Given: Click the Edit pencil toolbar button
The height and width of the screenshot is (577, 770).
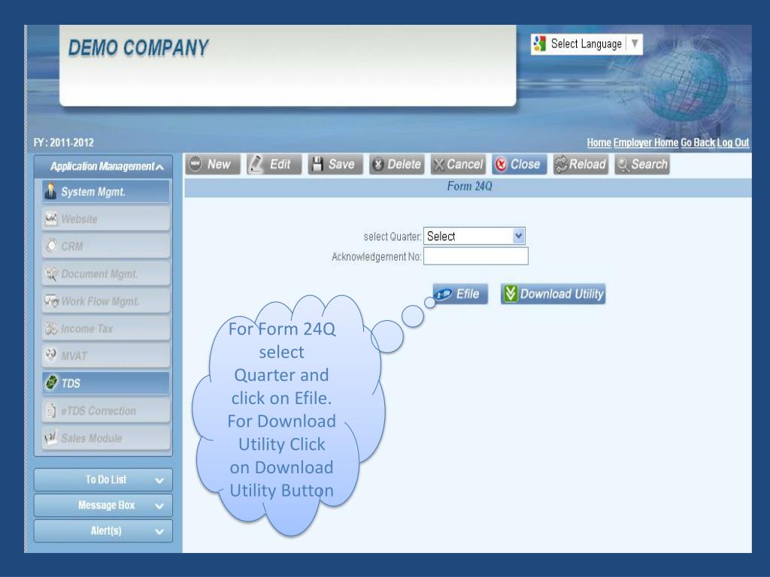Looking at the screenshot, I should 274,165.
